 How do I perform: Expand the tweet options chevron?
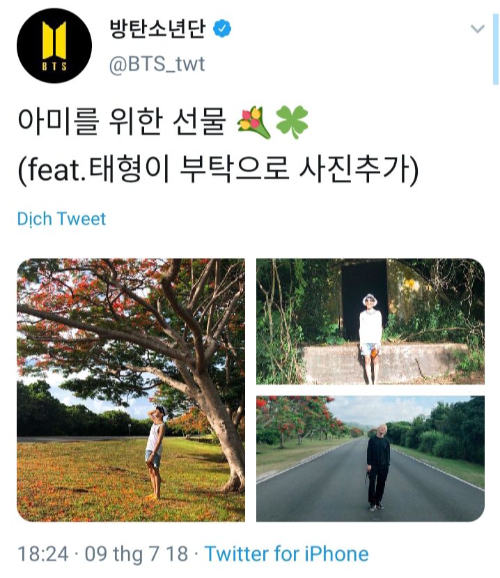(x=478, y=29)
